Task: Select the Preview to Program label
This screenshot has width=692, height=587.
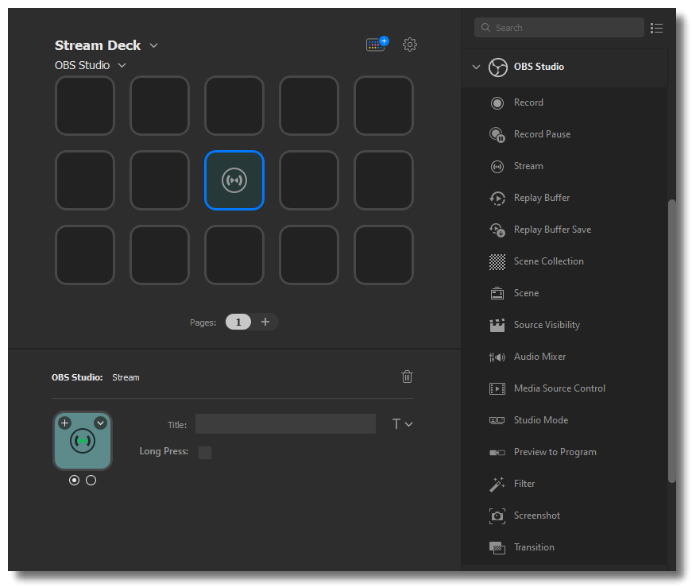Action: (x=555, y=452)
